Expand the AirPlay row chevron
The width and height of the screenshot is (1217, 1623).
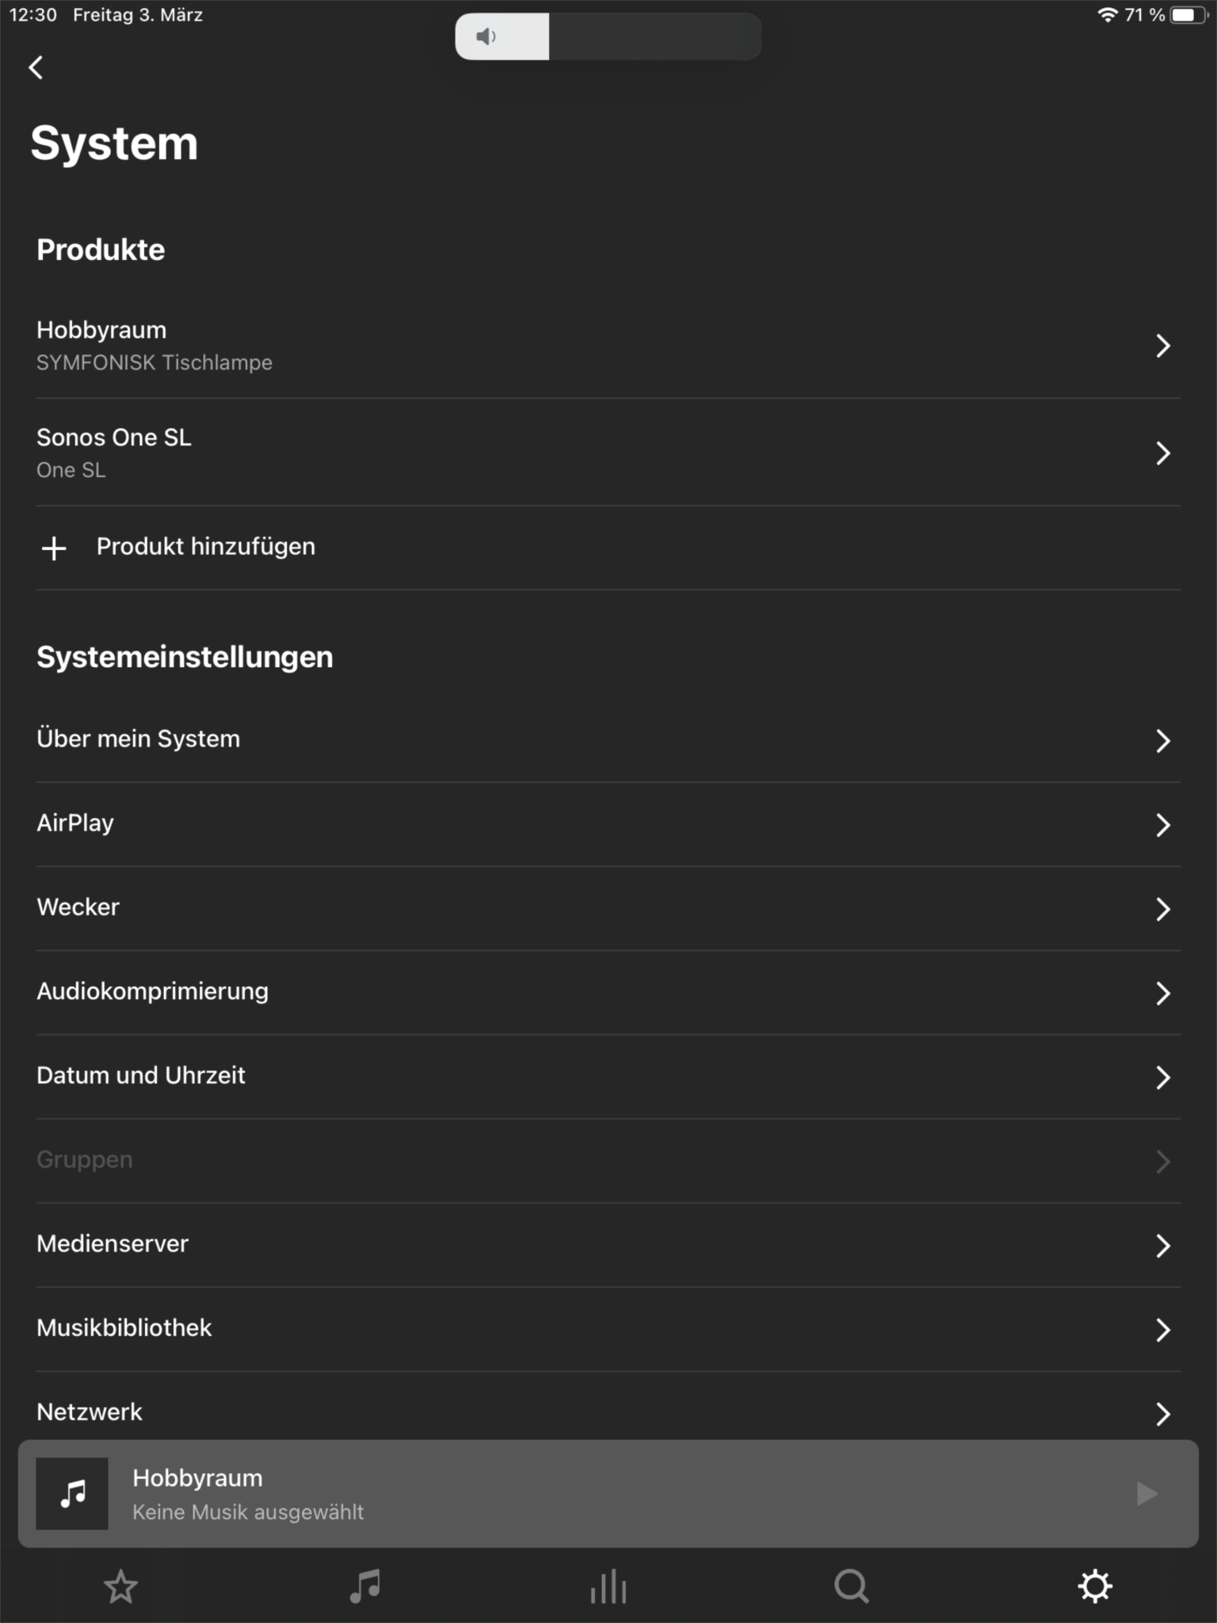tap(1162, 825)
